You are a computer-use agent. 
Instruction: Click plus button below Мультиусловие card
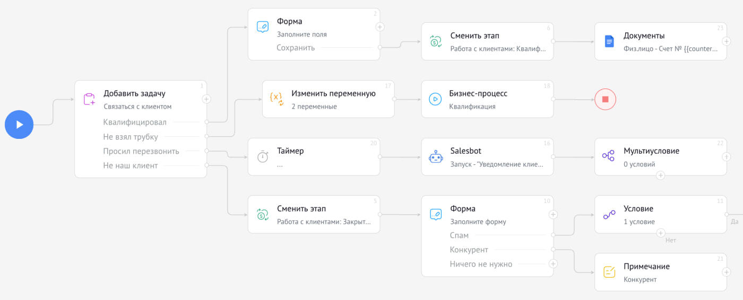click(x=660, y=175)
